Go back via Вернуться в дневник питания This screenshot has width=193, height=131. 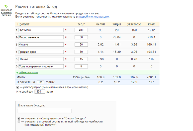coord(6,13)
